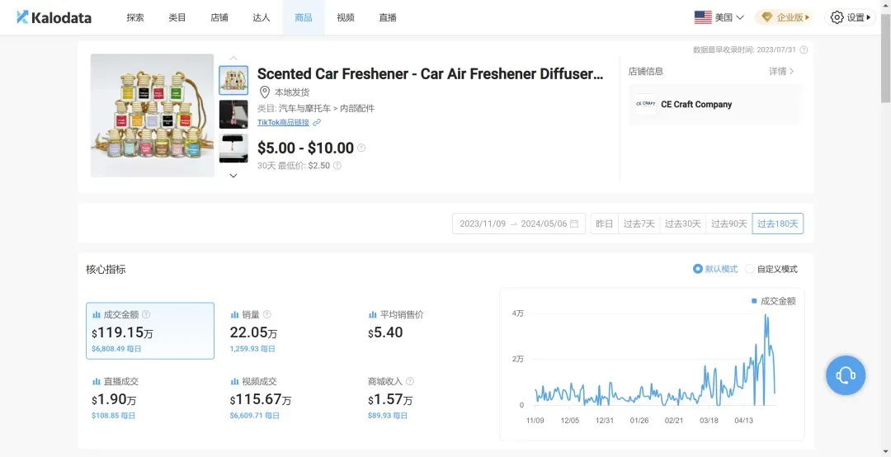Click the calendar icon in date range field
891x457 pixels.
574,224
